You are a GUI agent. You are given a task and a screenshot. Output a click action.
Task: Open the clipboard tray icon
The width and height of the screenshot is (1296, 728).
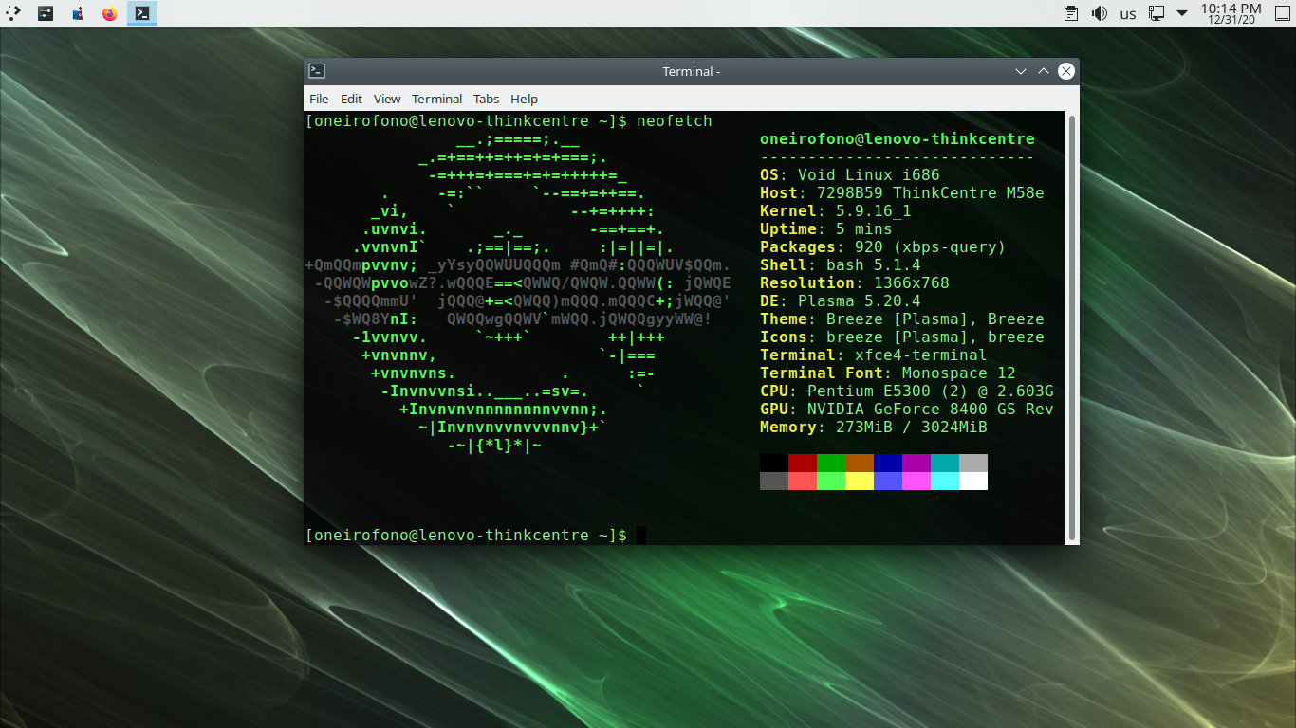point(1071,13)
